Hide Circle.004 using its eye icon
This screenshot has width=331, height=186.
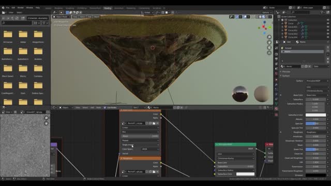coord(328,37)
